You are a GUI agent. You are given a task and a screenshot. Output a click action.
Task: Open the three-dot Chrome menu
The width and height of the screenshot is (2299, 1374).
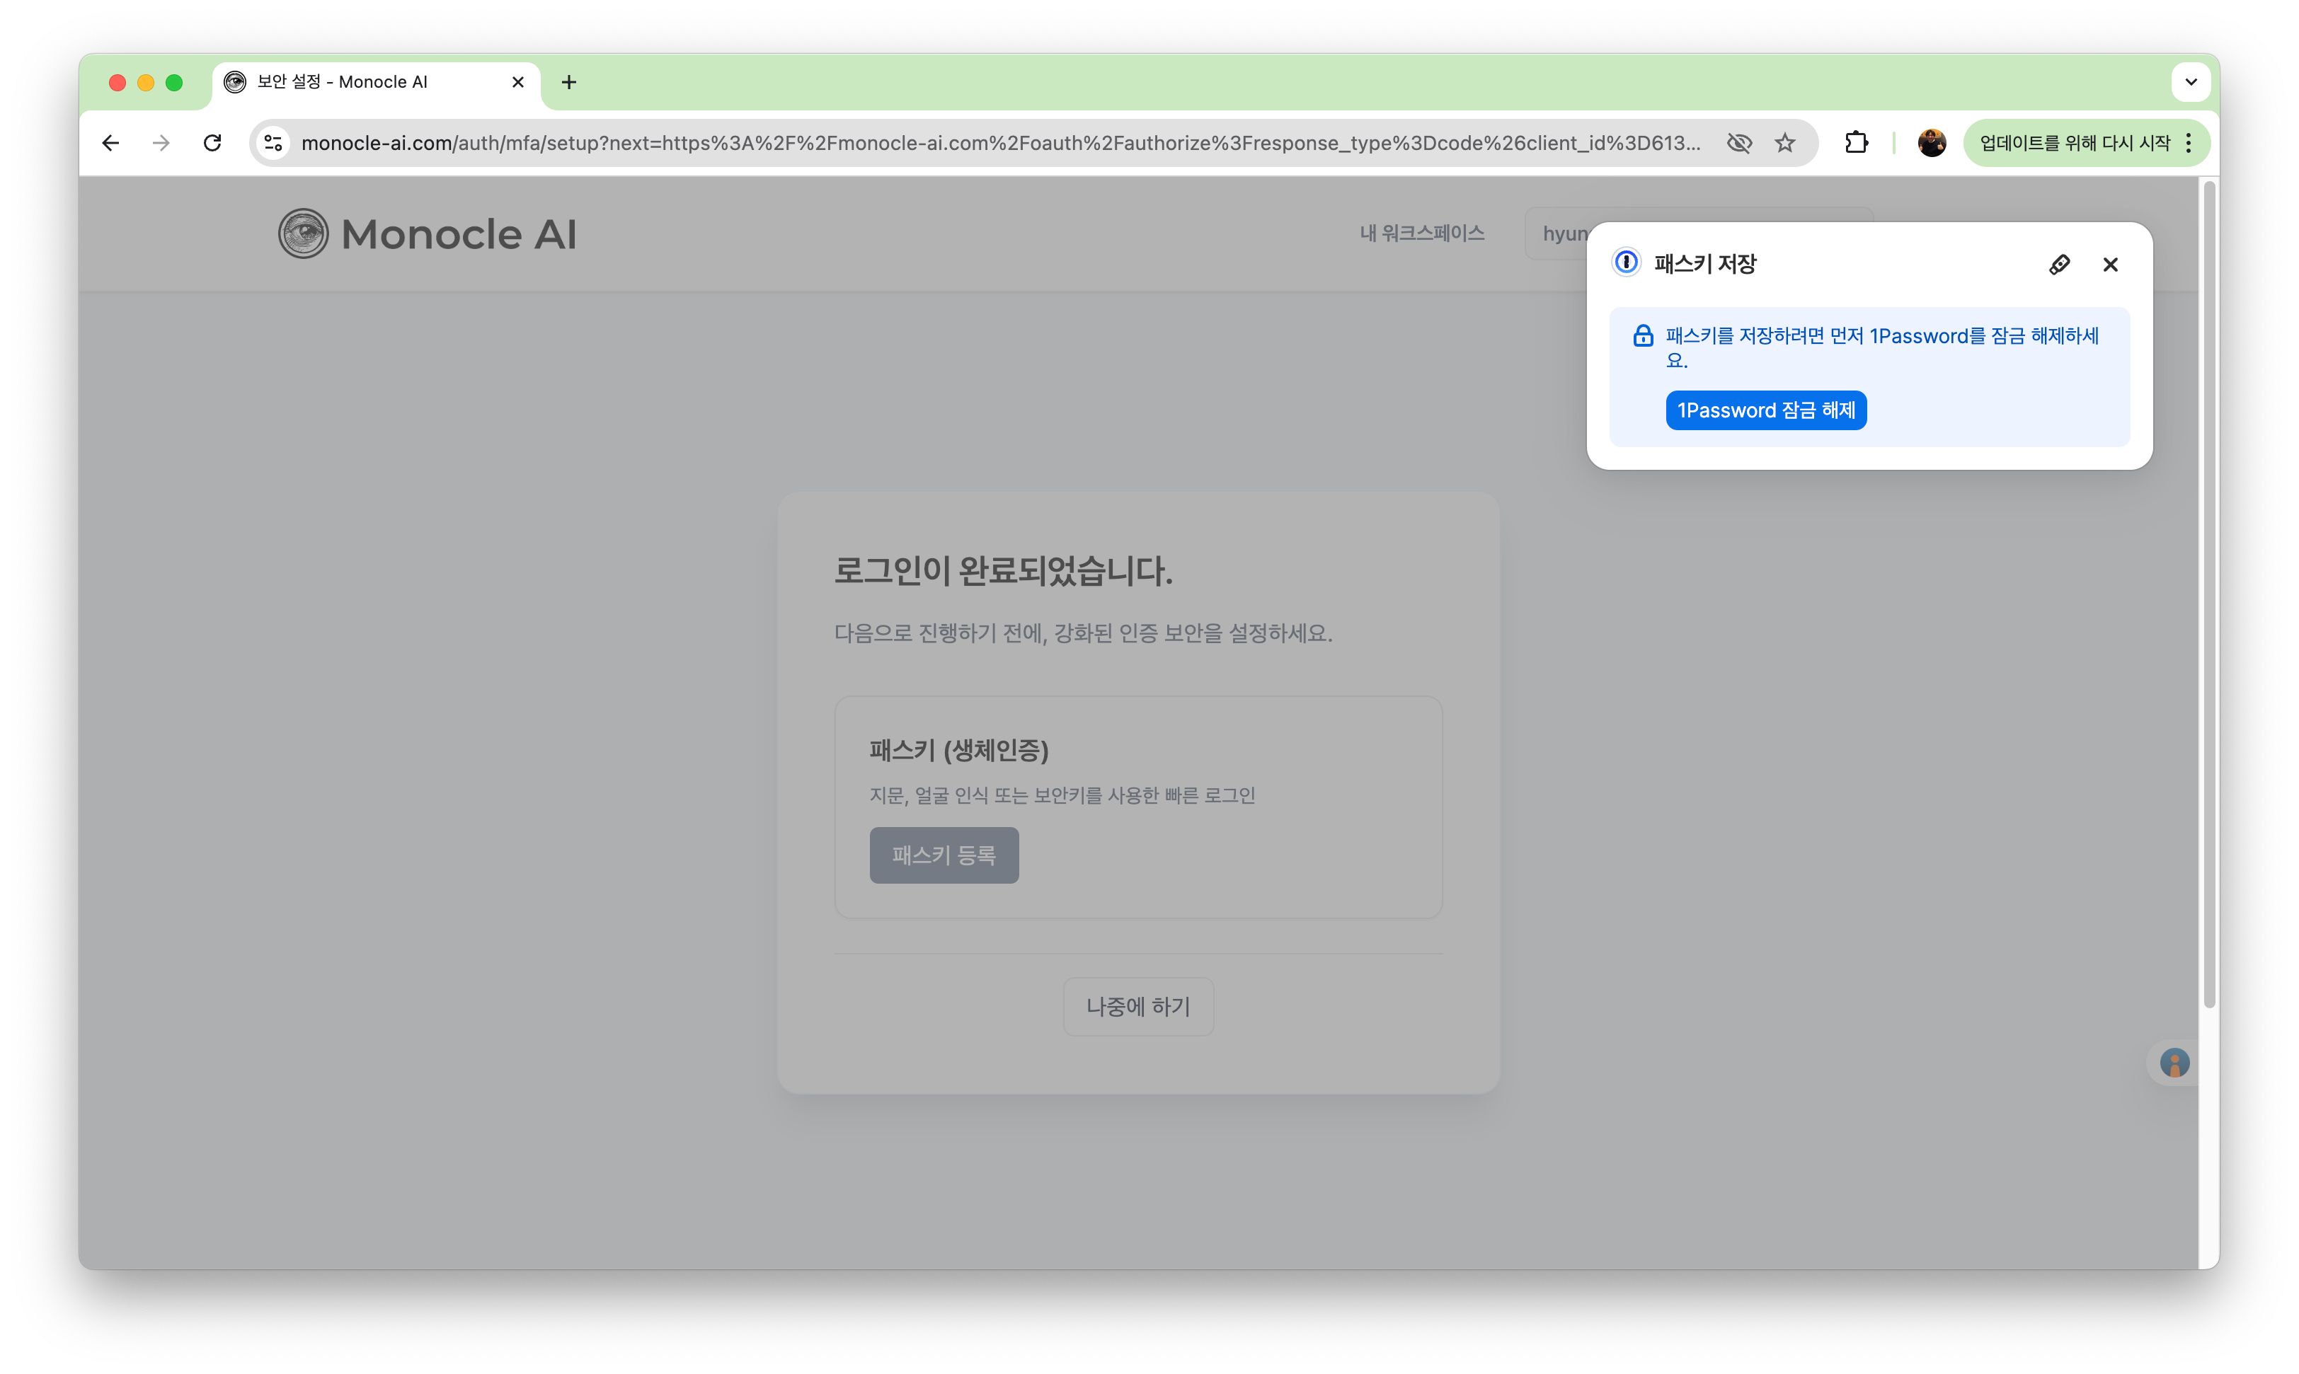2189,143
